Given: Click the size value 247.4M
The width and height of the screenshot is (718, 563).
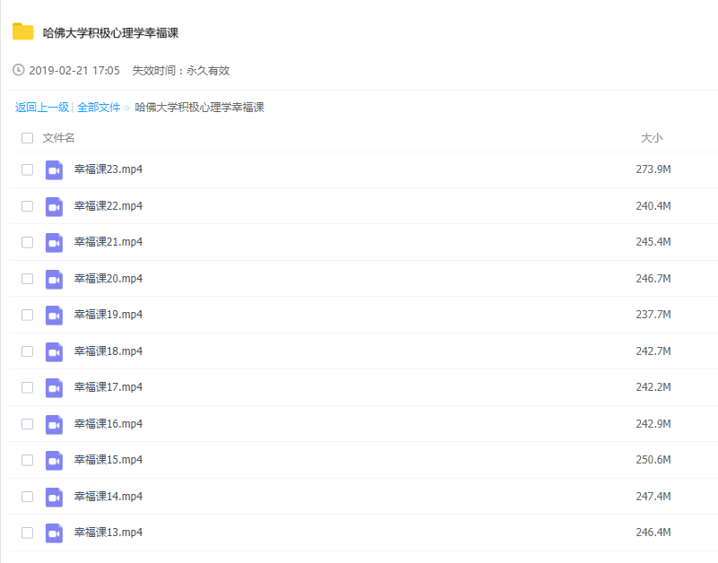Looking at the screenshot, I should pyautogui.click(x=653, y=496).
